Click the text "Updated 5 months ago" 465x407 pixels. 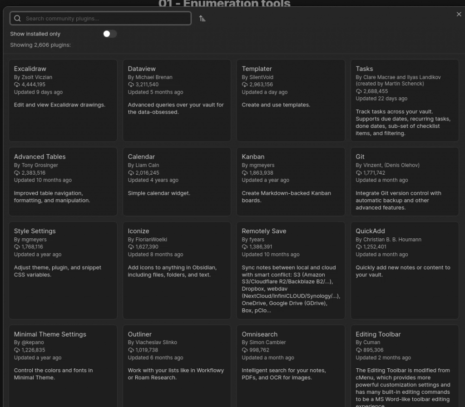155,92
